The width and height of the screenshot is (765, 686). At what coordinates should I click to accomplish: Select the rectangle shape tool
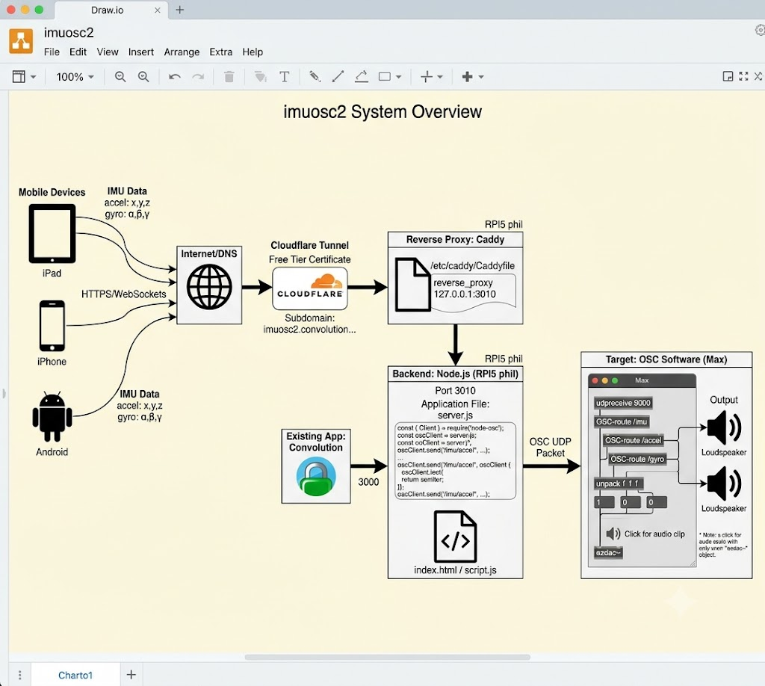click(x=385, y=77)
